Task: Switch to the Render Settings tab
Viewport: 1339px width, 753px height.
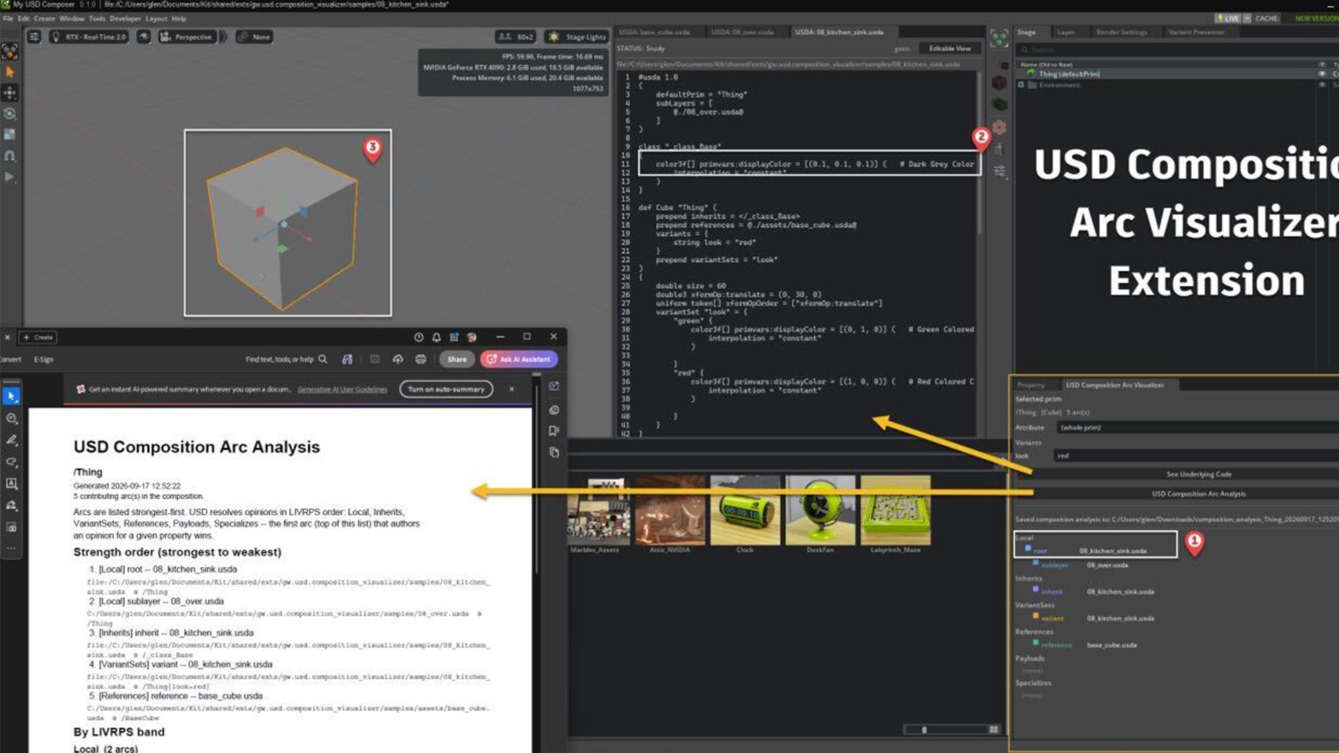Action: pos(1121,32)
